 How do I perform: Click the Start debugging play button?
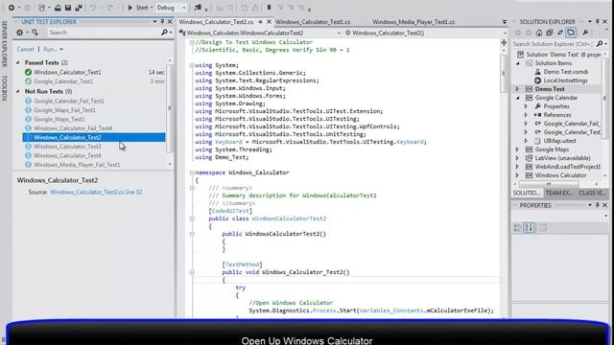point(130,8)
